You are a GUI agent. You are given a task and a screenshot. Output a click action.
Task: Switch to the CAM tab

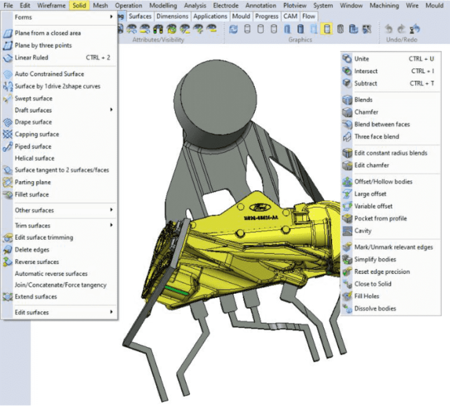290,16
